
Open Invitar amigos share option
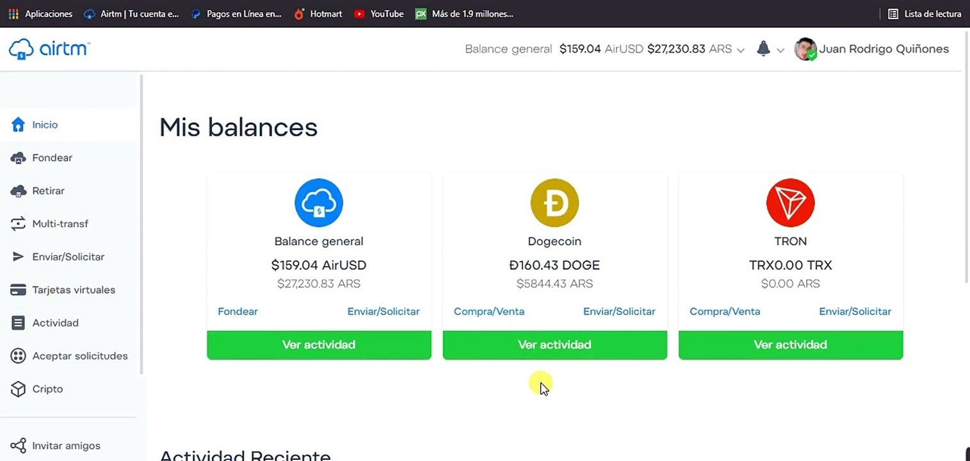[66, 446]
